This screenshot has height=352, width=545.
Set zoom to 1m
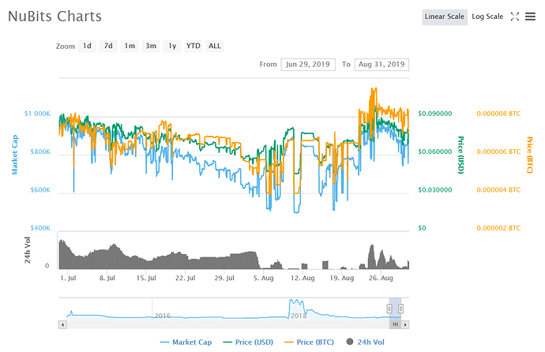coord(130,46)
